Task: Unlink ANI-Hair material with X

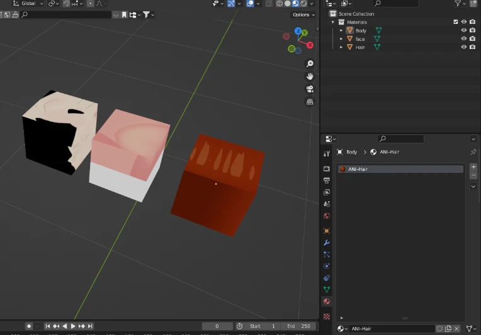Action: pyautogui.click(x=456, y=329)
